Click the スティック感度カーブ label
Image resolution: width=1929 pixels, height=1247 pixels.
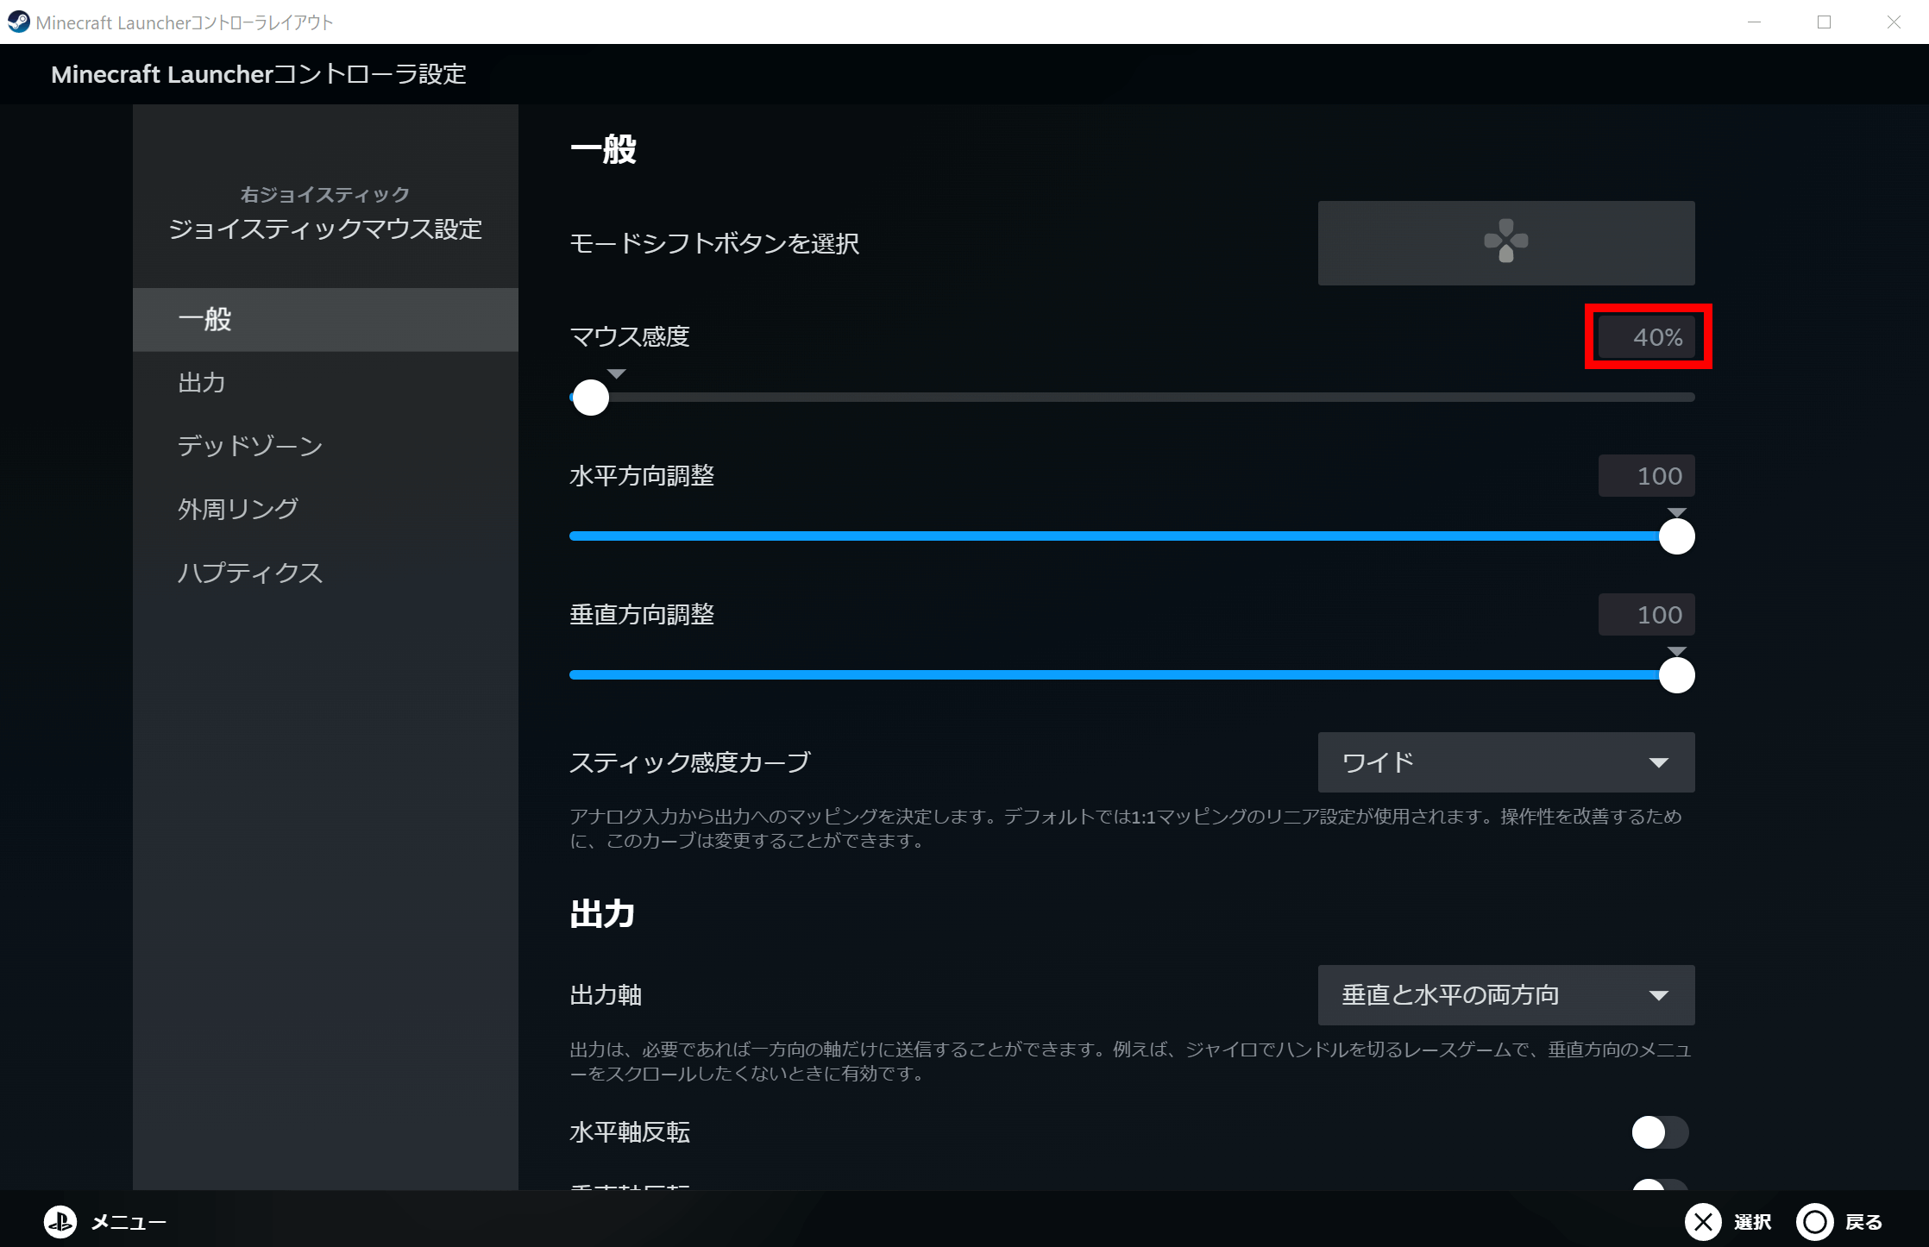(x=690, y=762)
